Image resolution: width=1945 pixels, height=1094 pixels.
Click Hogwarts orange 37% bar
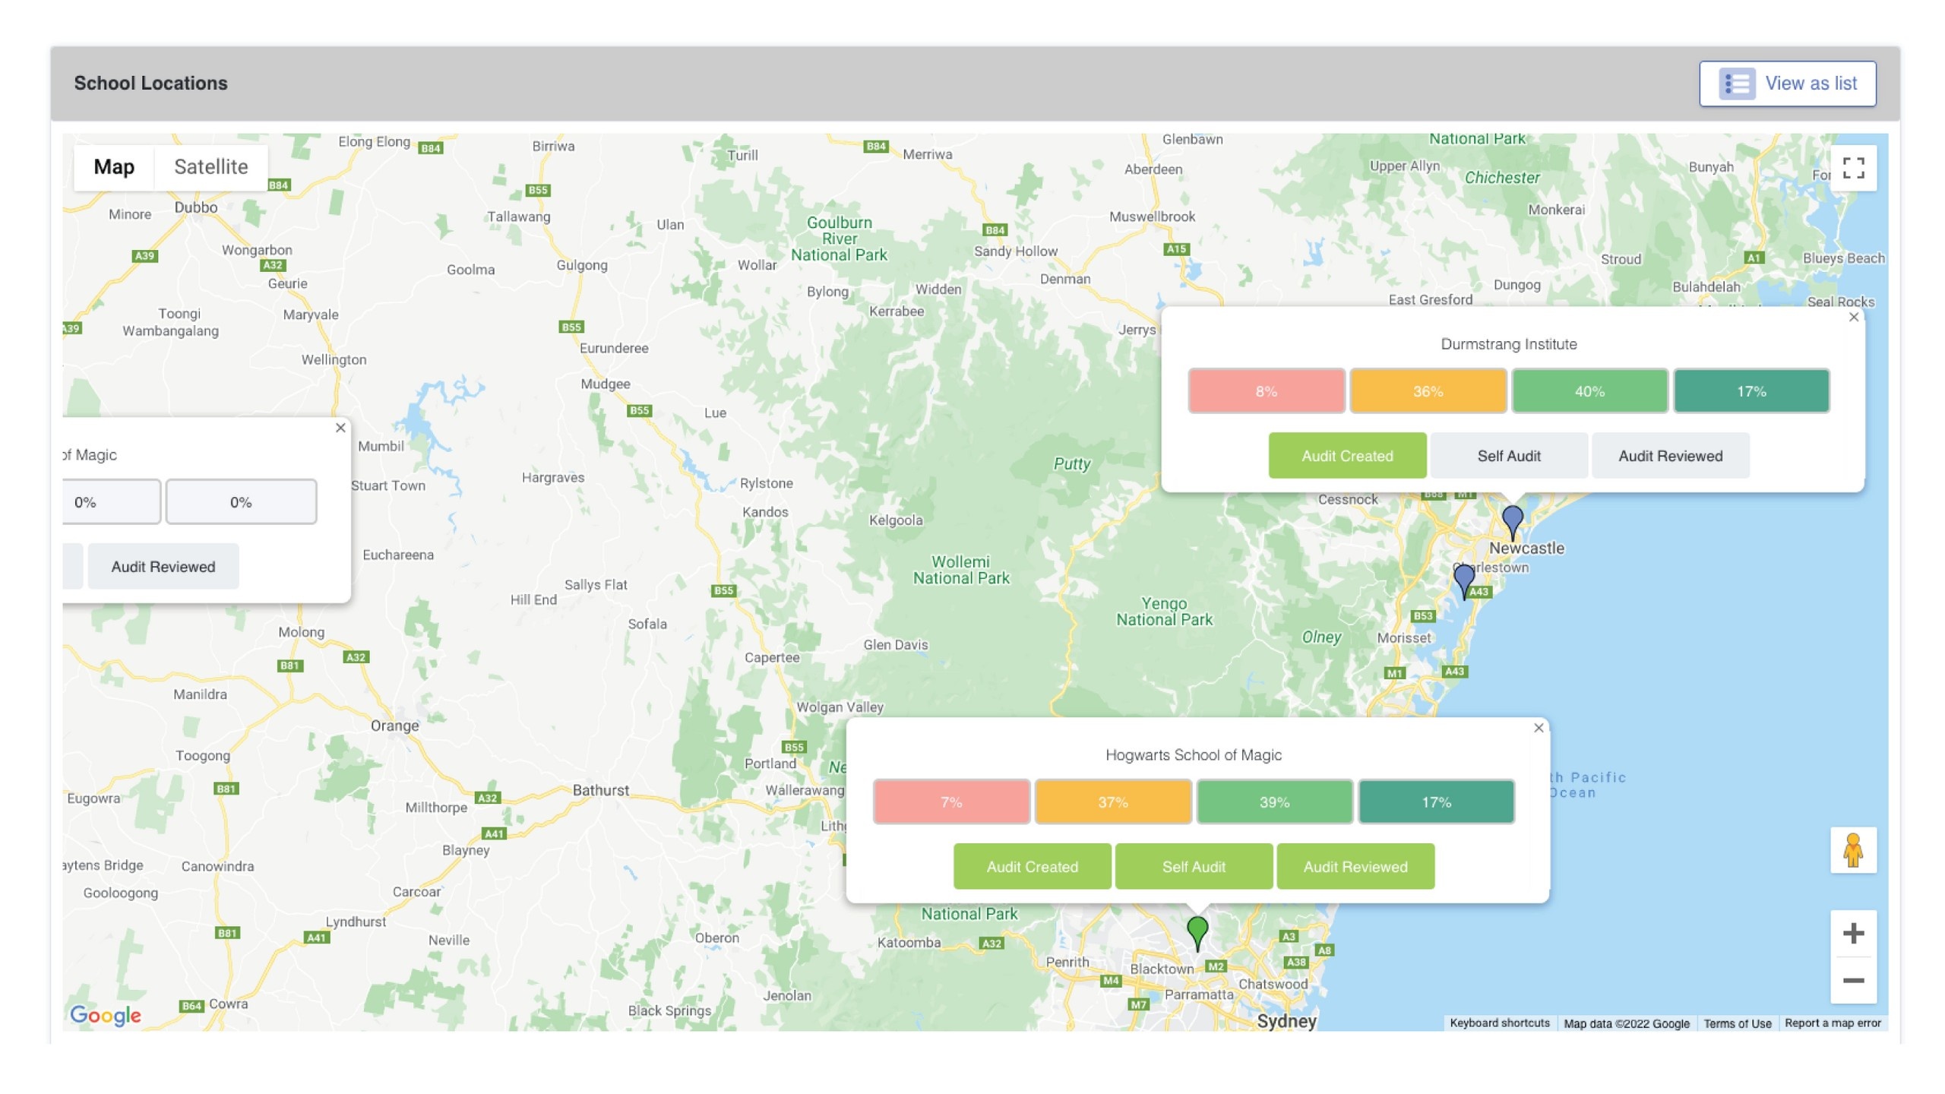pyautogui.click(x=1112, y=802)
